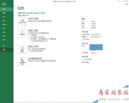Select 信息 in the green sidebar
This screenshot has width=129, height=103.
pos(7,9)
